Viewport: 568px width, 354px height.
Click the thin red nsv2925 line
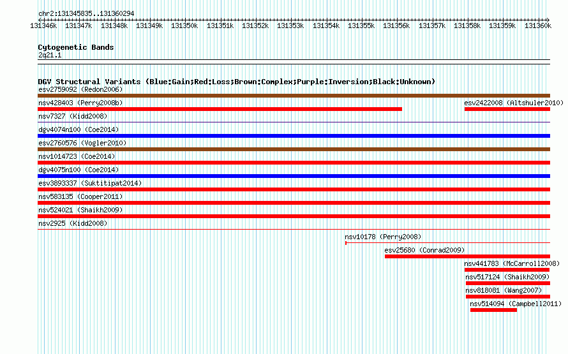coord(294,230)
